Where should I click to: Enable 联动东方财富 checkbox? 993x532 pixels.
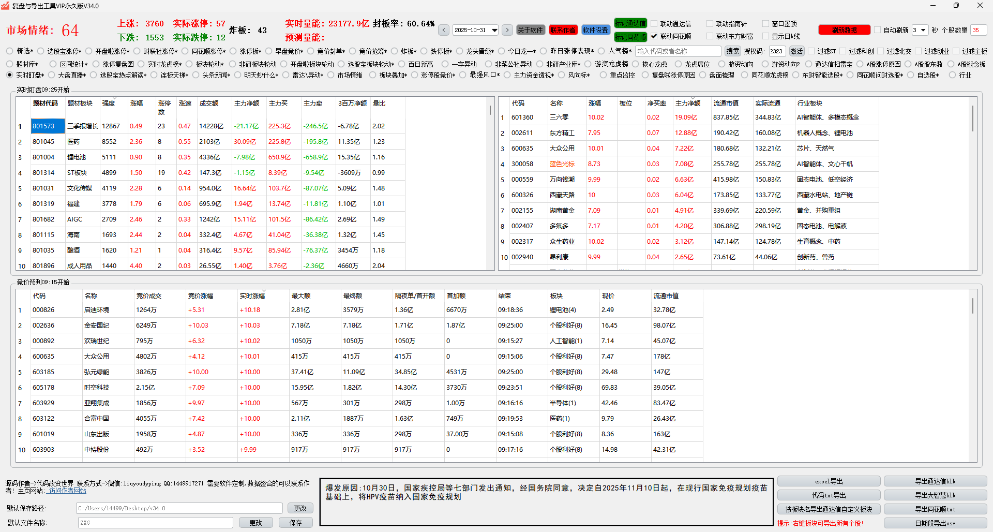click(x=710, y=36)
